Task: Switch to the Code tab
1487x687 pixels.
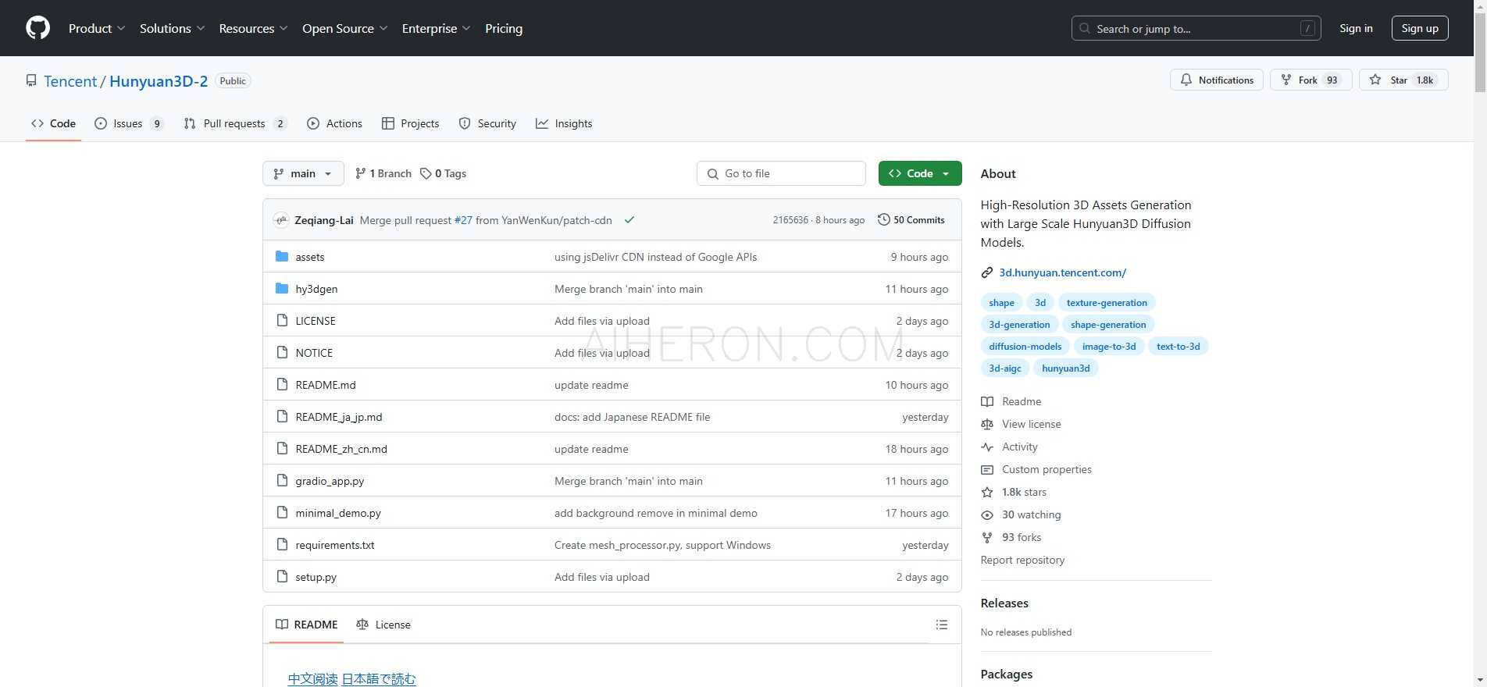Action: [x=53, y=123]
